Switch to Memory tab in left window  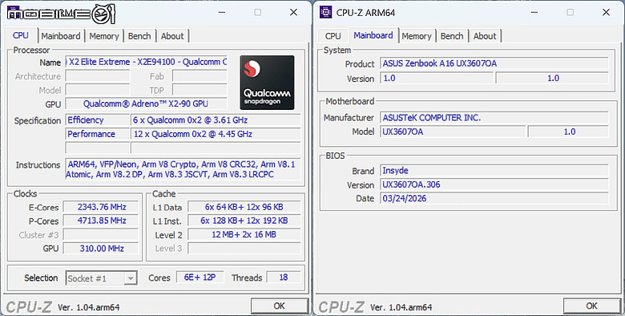point(104,36)
